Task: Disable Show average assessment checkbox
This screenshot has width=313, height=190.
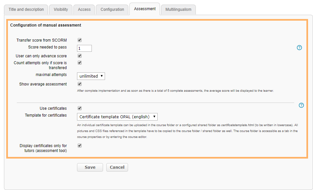Action: (x=80, y=84)
